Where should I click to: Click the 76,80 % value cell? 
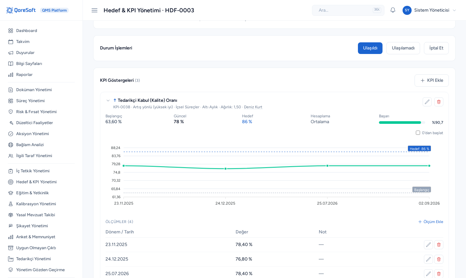coord(244,259)
